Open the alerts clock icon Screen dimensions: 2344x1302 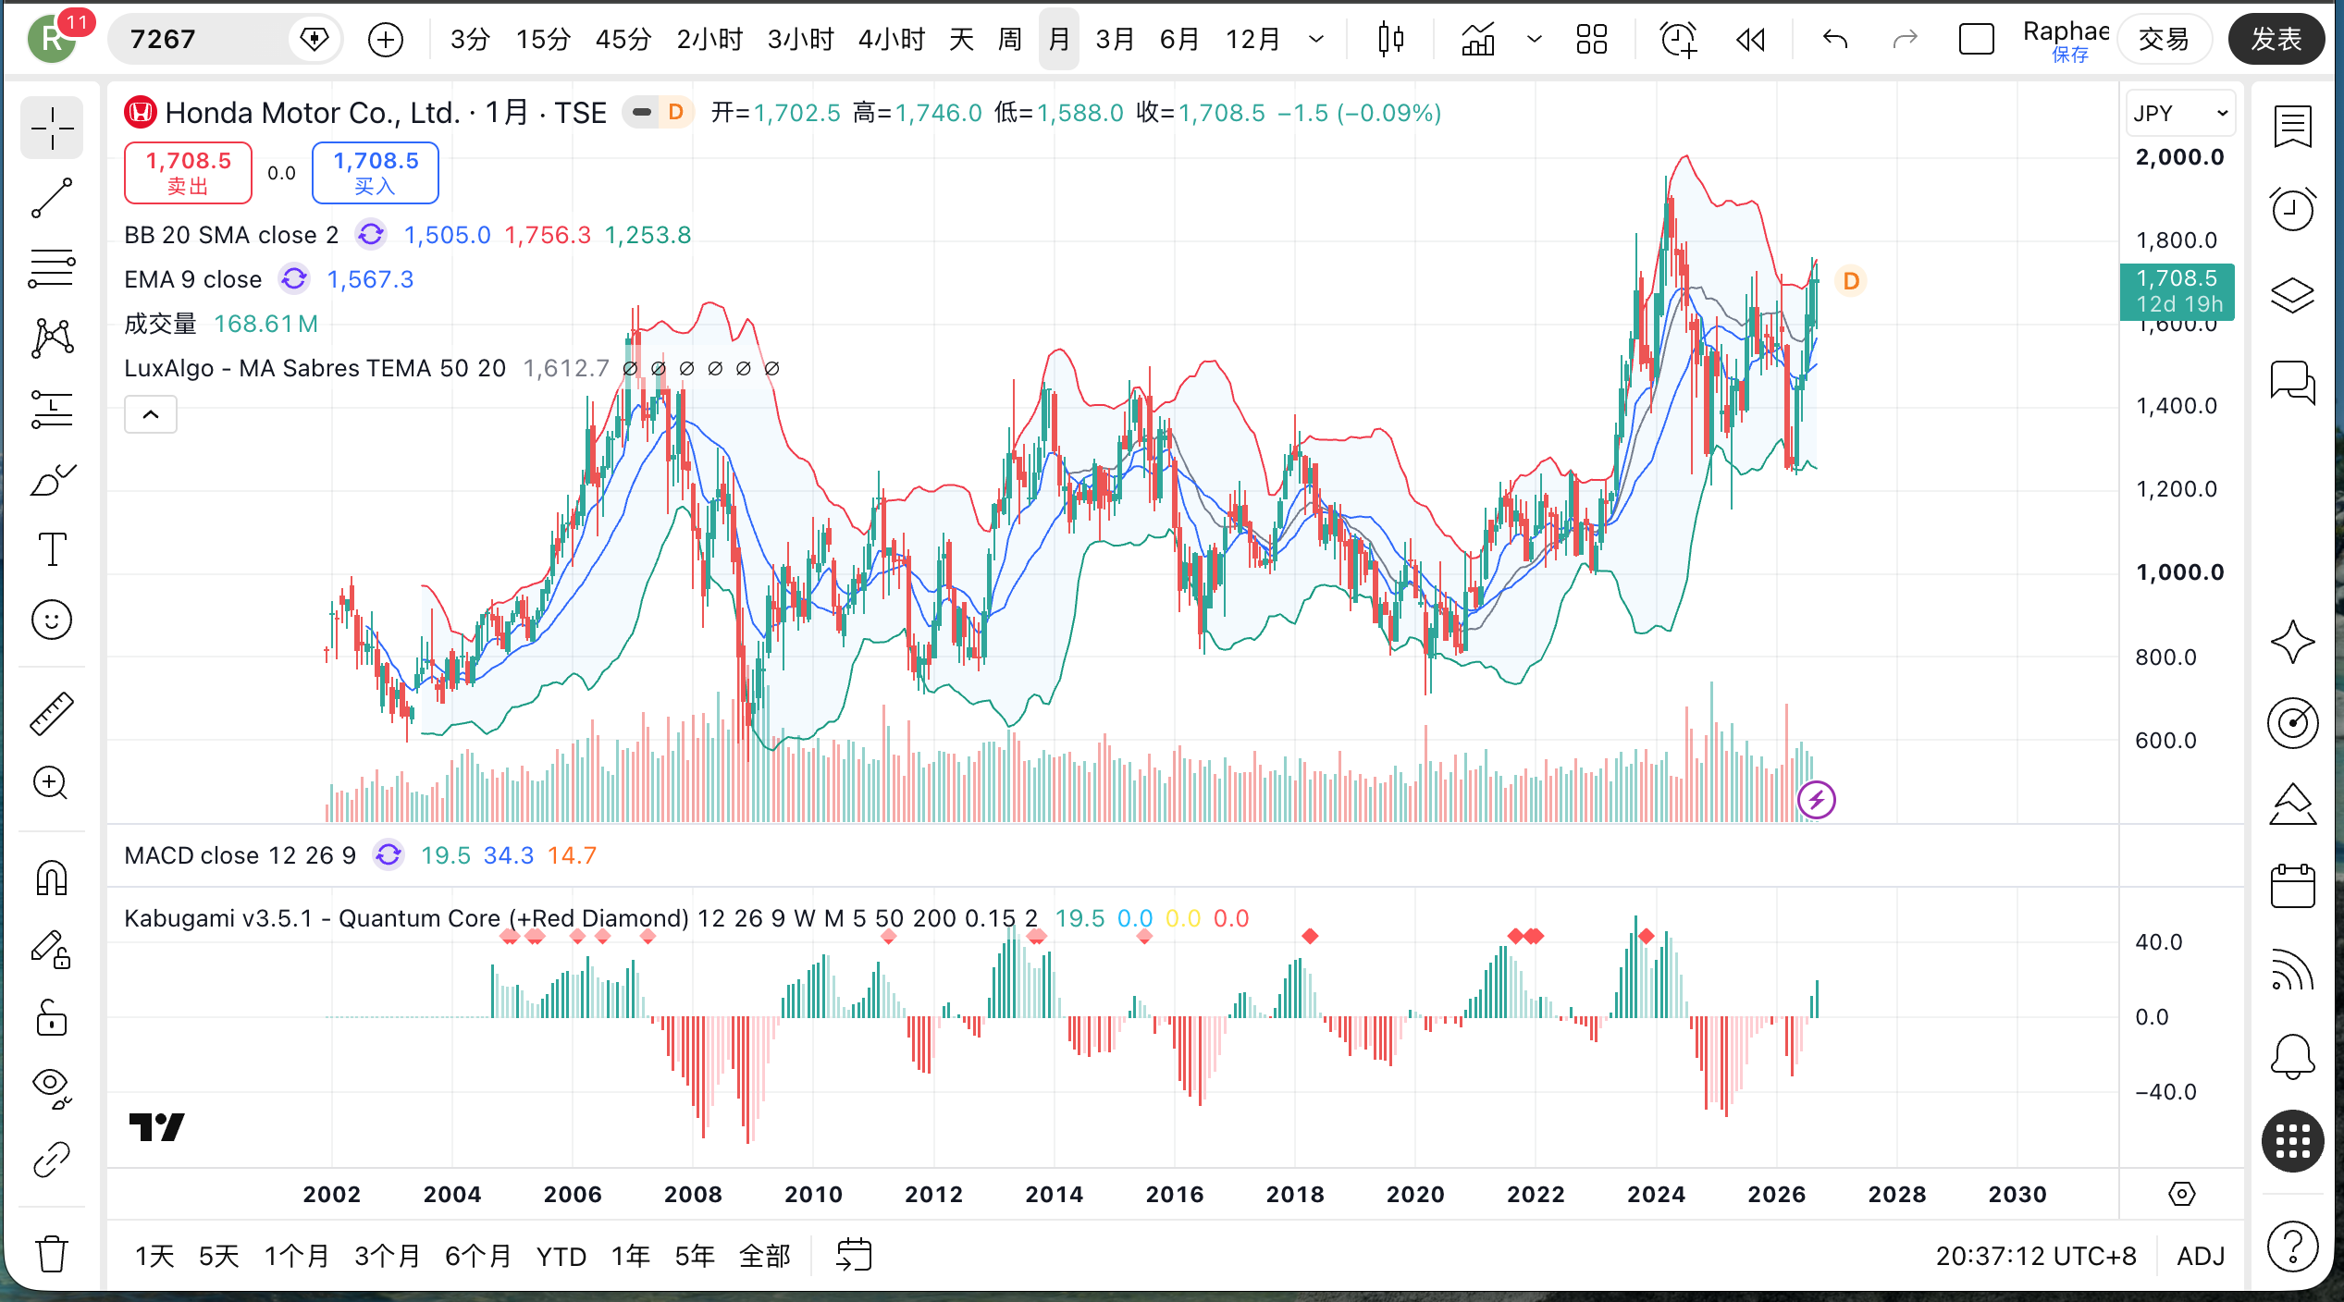click(x=2292, y=209)
